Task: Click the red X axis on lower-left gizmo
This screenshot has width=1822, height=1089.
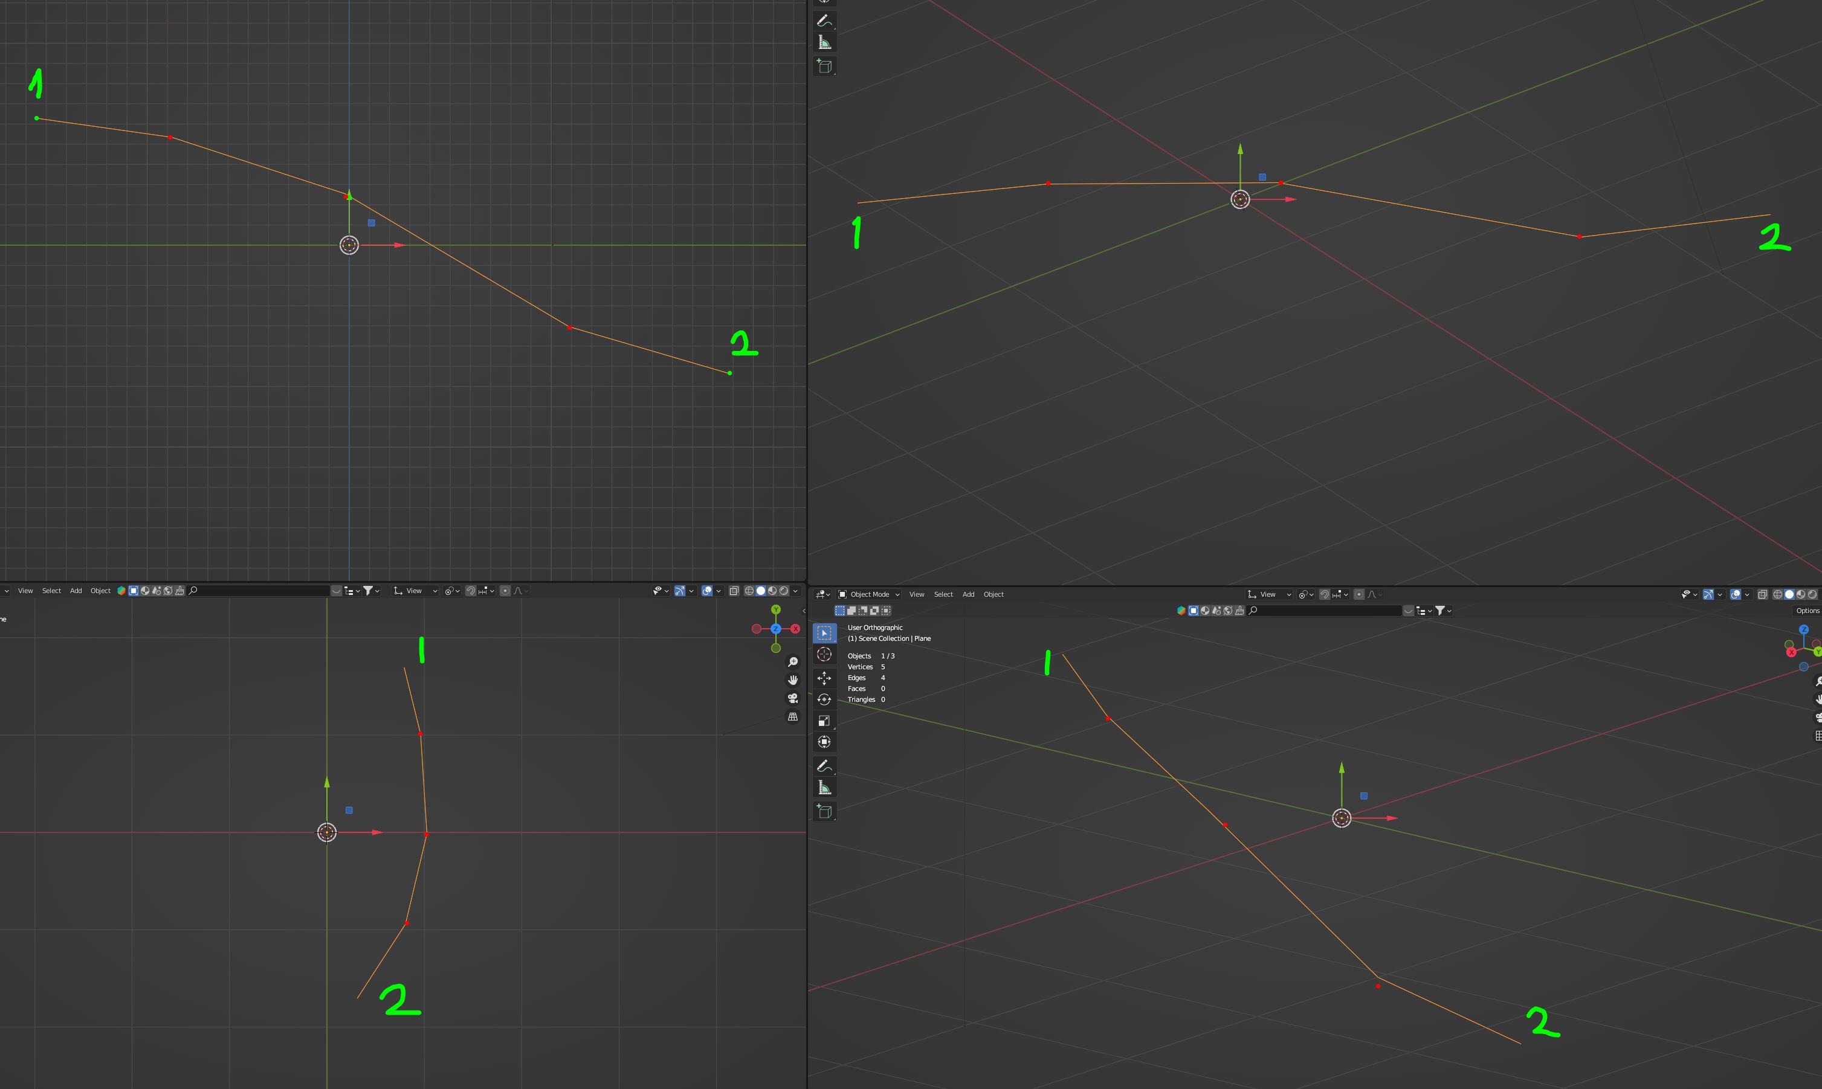Action: pyautogui.click(x=795, y=629)
